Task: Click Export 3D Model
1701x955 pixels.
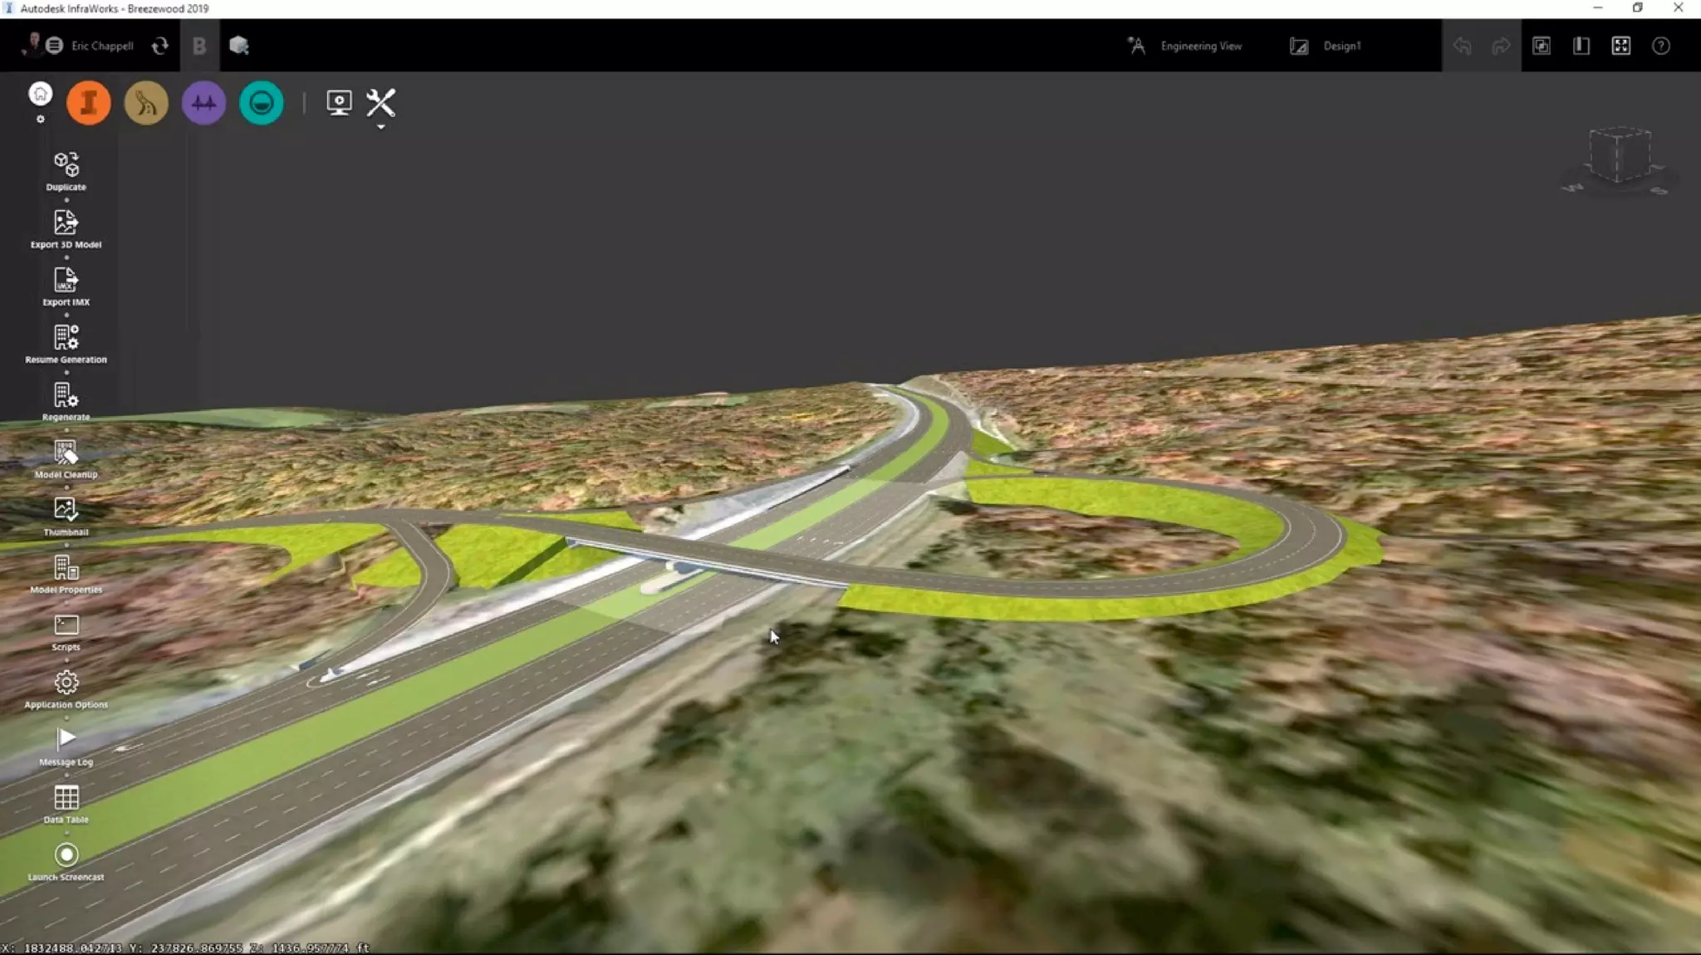Action: pos(66,223)
